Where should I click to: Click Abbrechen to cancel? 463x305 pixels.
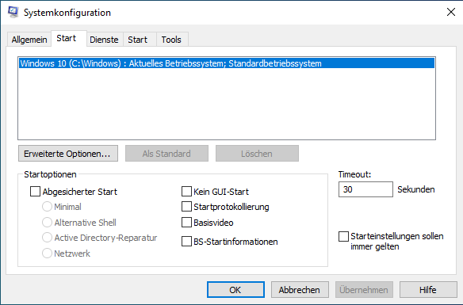tap(300, 290)
